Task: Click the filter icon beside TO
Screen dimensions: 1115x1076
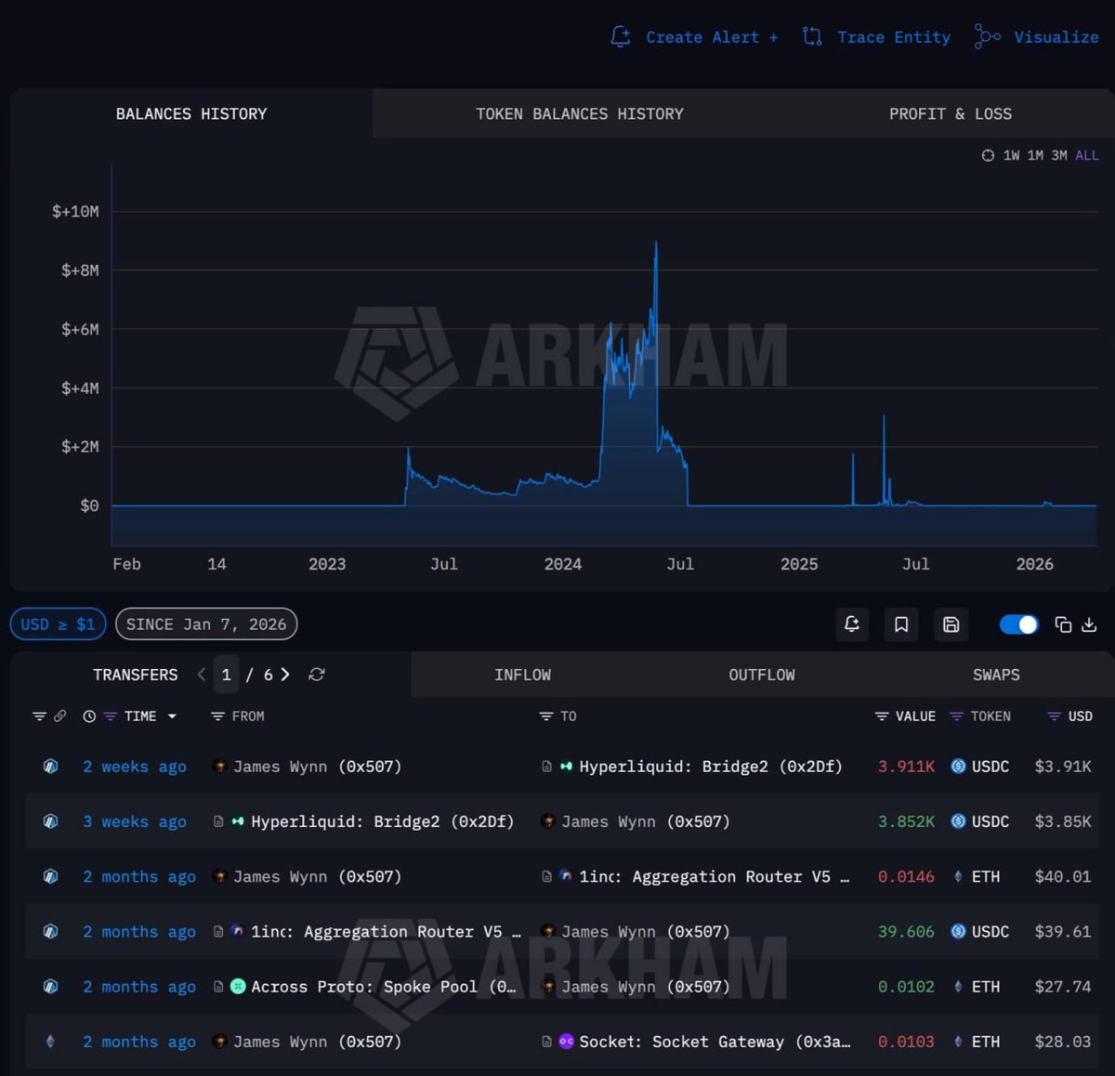Action: pyautogui.click(x=546, y=716)
